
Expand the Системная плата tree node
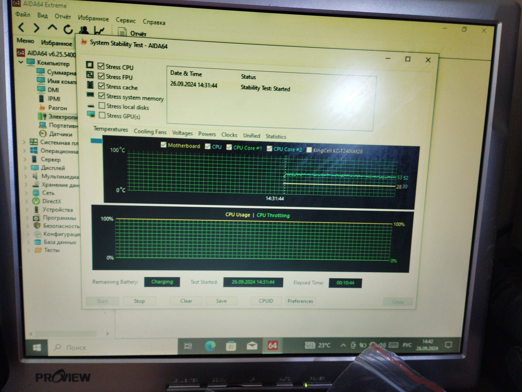[24, 142]
